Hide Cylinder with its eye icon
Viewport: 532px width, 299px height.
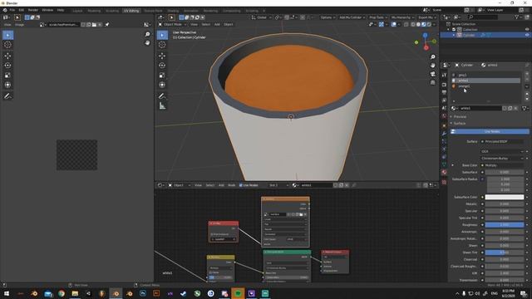point(527,35)
